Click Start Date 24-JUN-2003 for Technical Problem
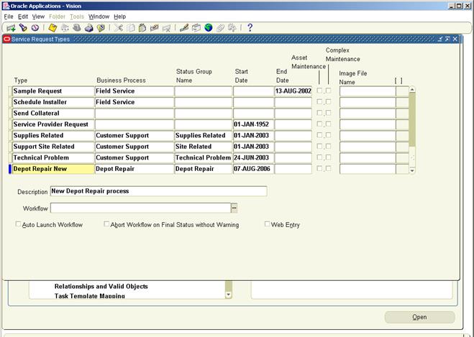The width and height of the screenshot is (474, 337). coord(253,157)
